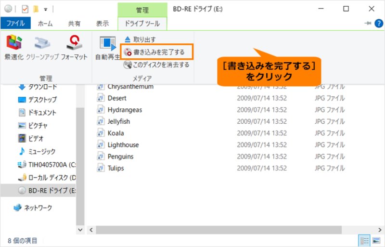Open the quick access toolbar dropdown arrow

45,10
